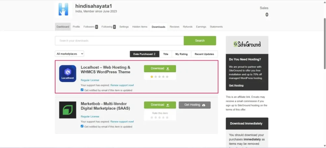The height and width of the screenshot is (148, 326).
Task: Open the Earnings tab
Action: 201,27
